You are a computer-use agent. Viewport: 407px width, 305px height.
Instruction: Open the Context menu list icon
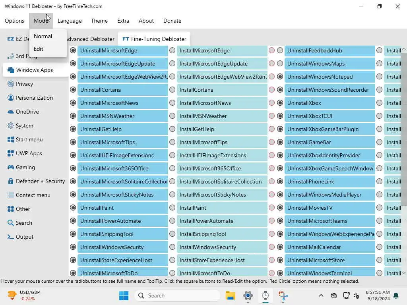(10, 195)
